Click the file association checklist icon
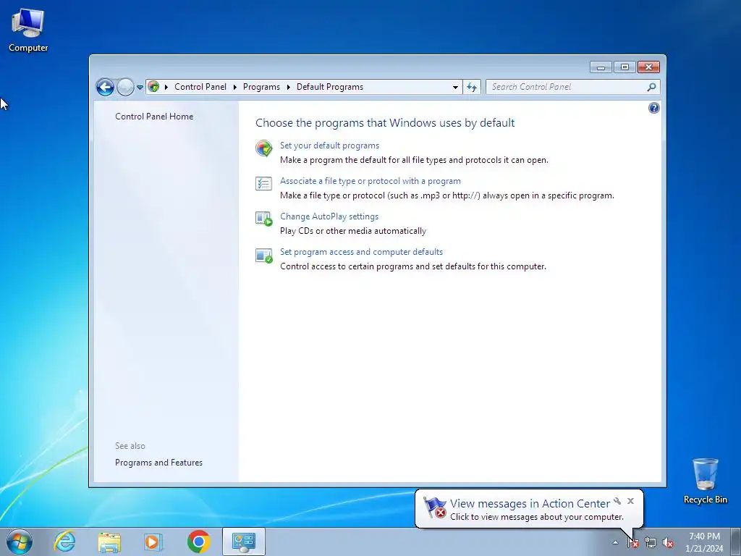This screenshot has height=556, width=741. [x=263, y=183]
